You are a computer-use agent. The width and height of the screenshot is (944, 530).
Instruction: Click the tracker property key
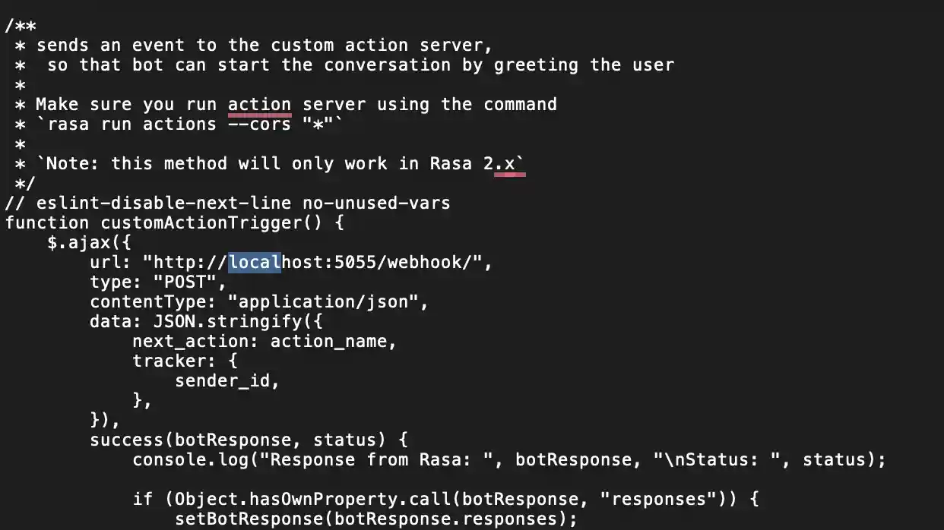coord(174,361)
